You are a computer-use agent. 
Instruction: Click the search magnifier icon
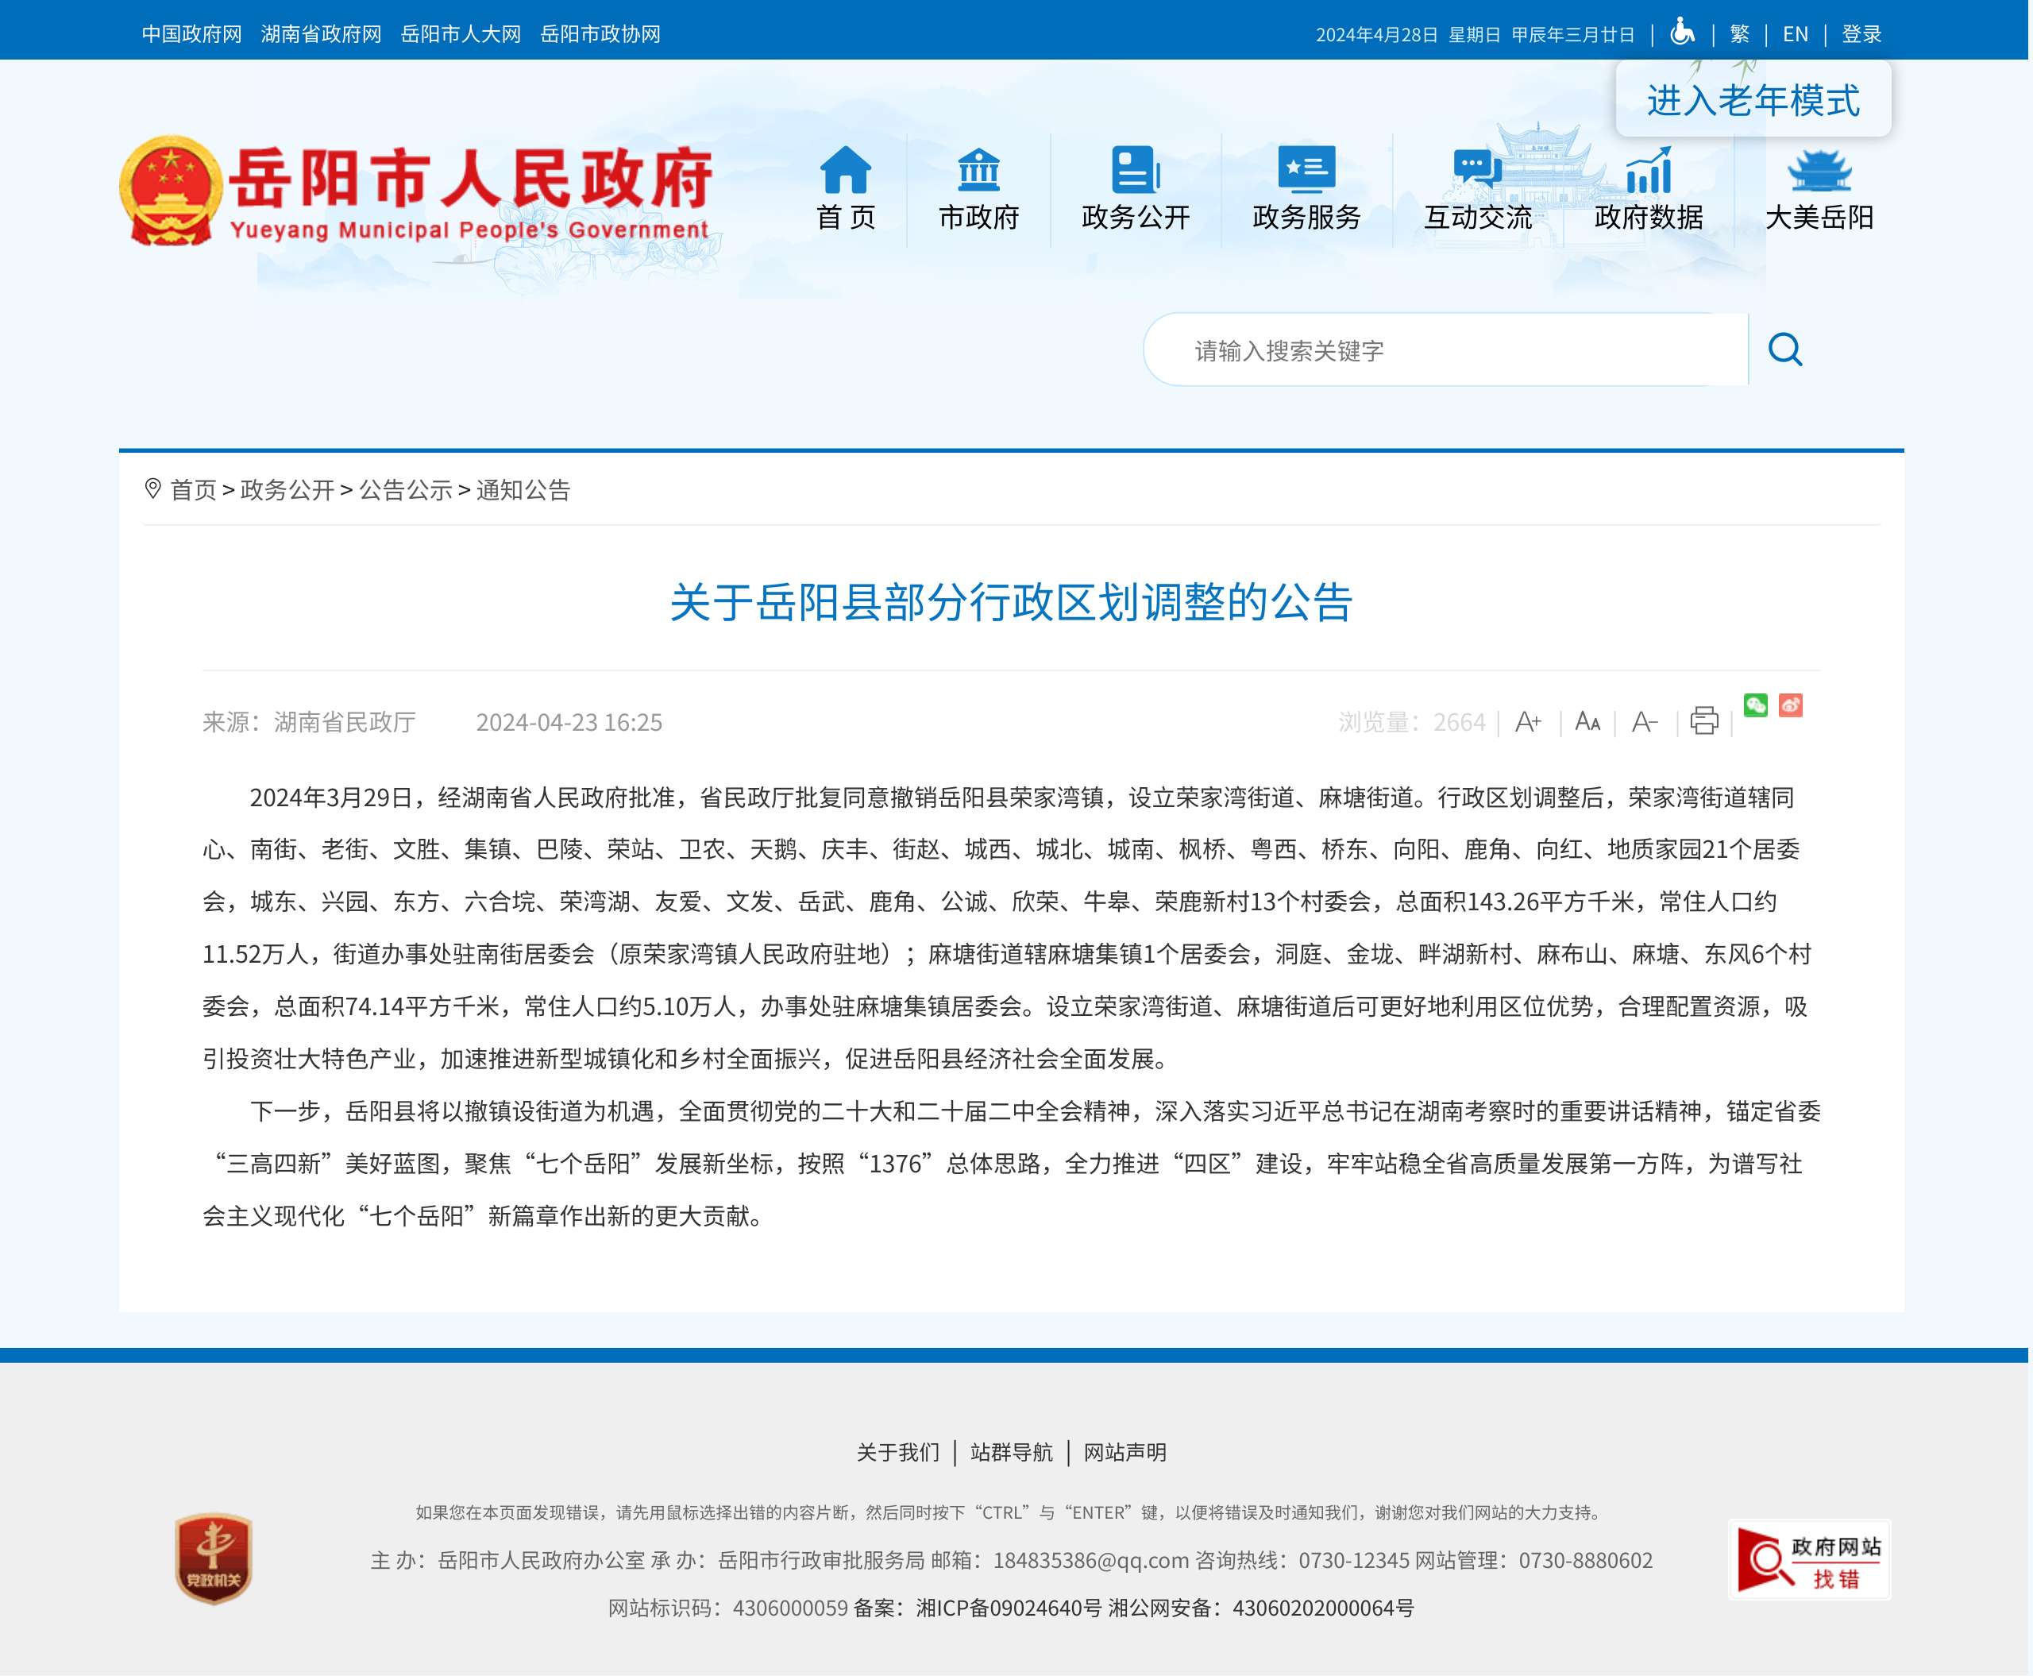(1786, 349)
